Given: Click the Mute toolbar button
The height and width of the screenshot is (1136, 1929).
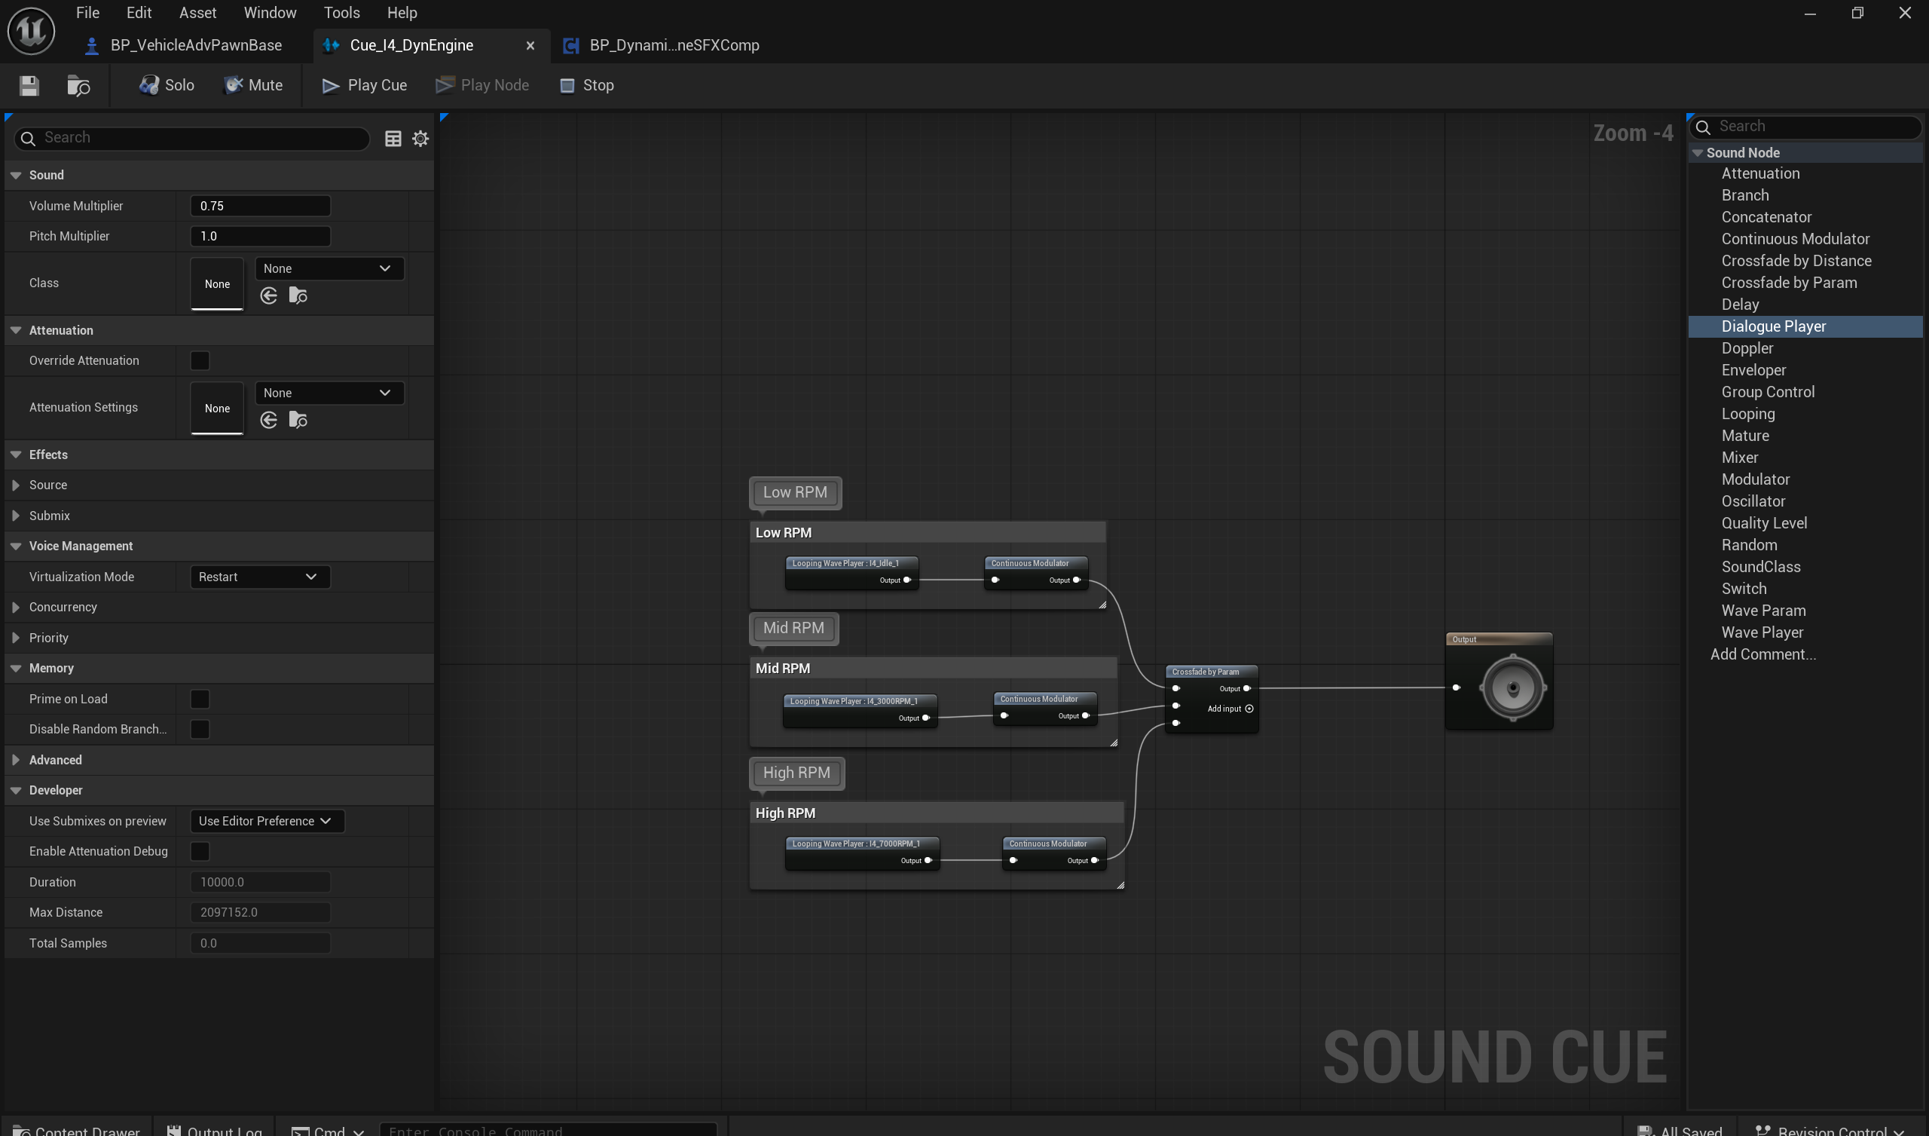Looking at the screenshot, I should coord(253,85).
